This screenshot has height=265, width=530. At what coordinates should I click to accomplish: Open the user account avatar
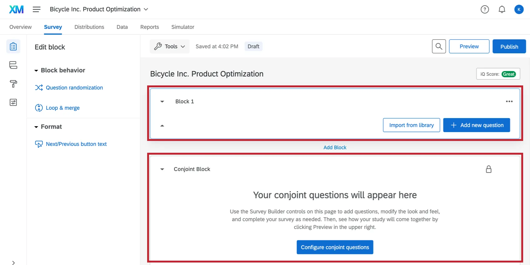(519, 9)
